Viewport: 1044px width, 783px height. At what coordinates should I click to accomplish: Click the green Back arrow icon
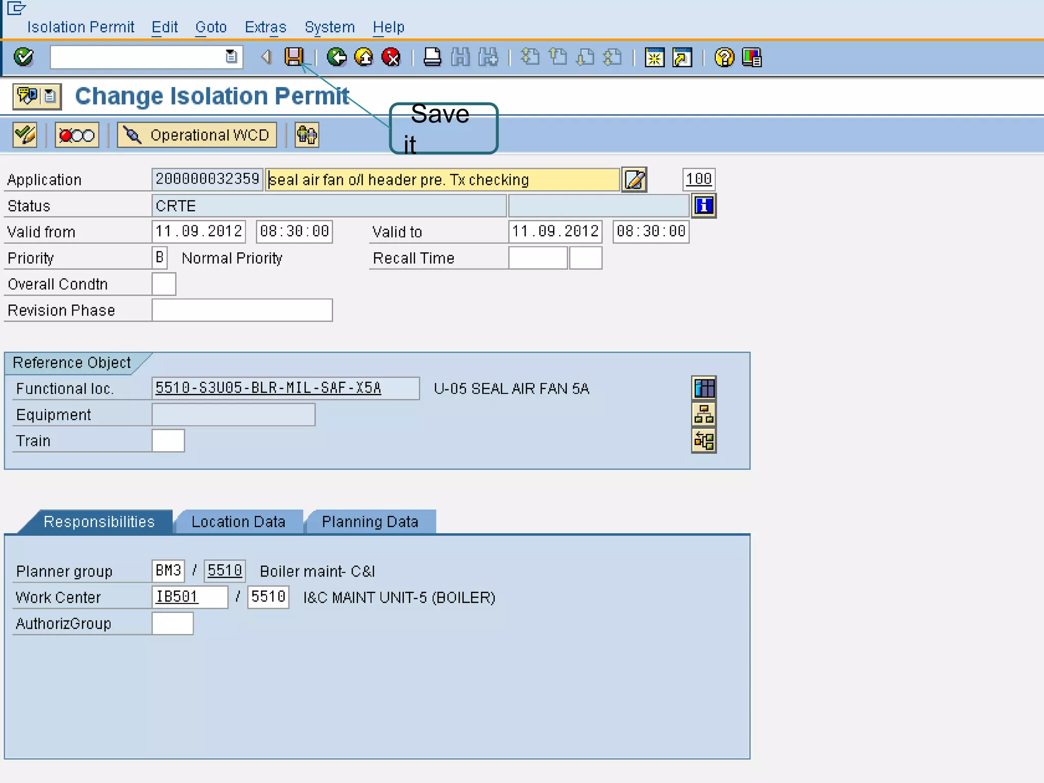click(336, 57)
